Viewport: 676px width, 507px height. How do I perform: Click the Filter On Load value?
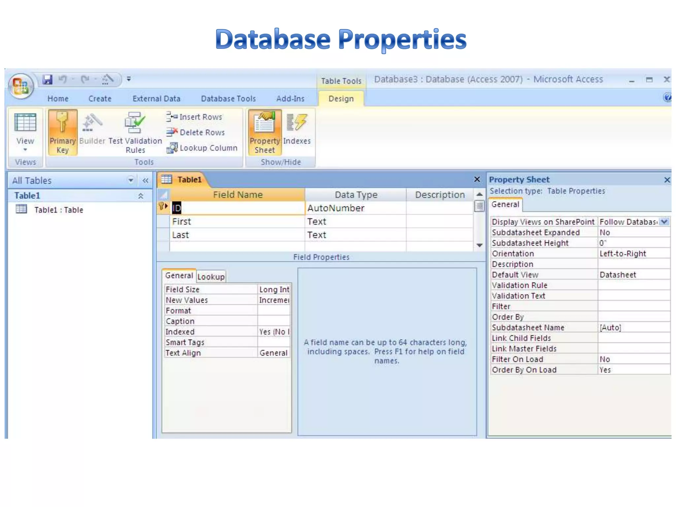click(x=634, y=359)
